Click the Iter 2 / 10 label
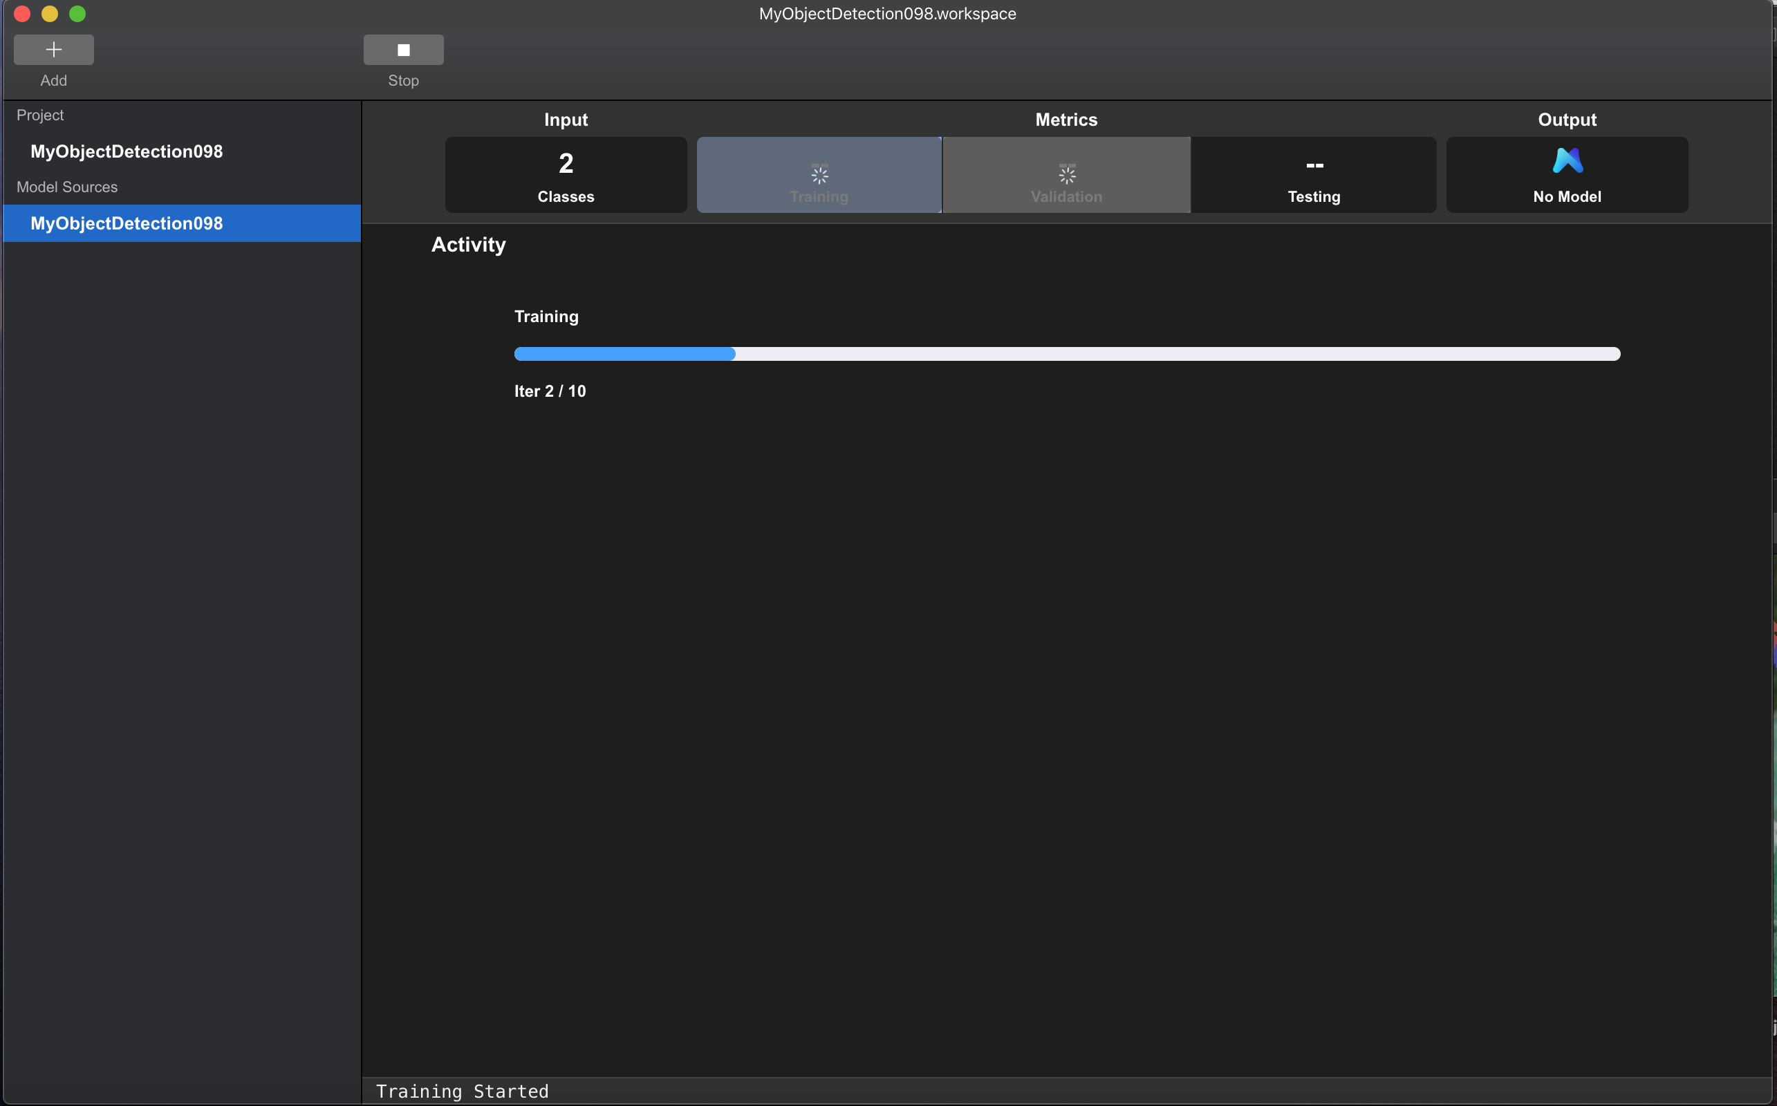 [x=550, y=391]
